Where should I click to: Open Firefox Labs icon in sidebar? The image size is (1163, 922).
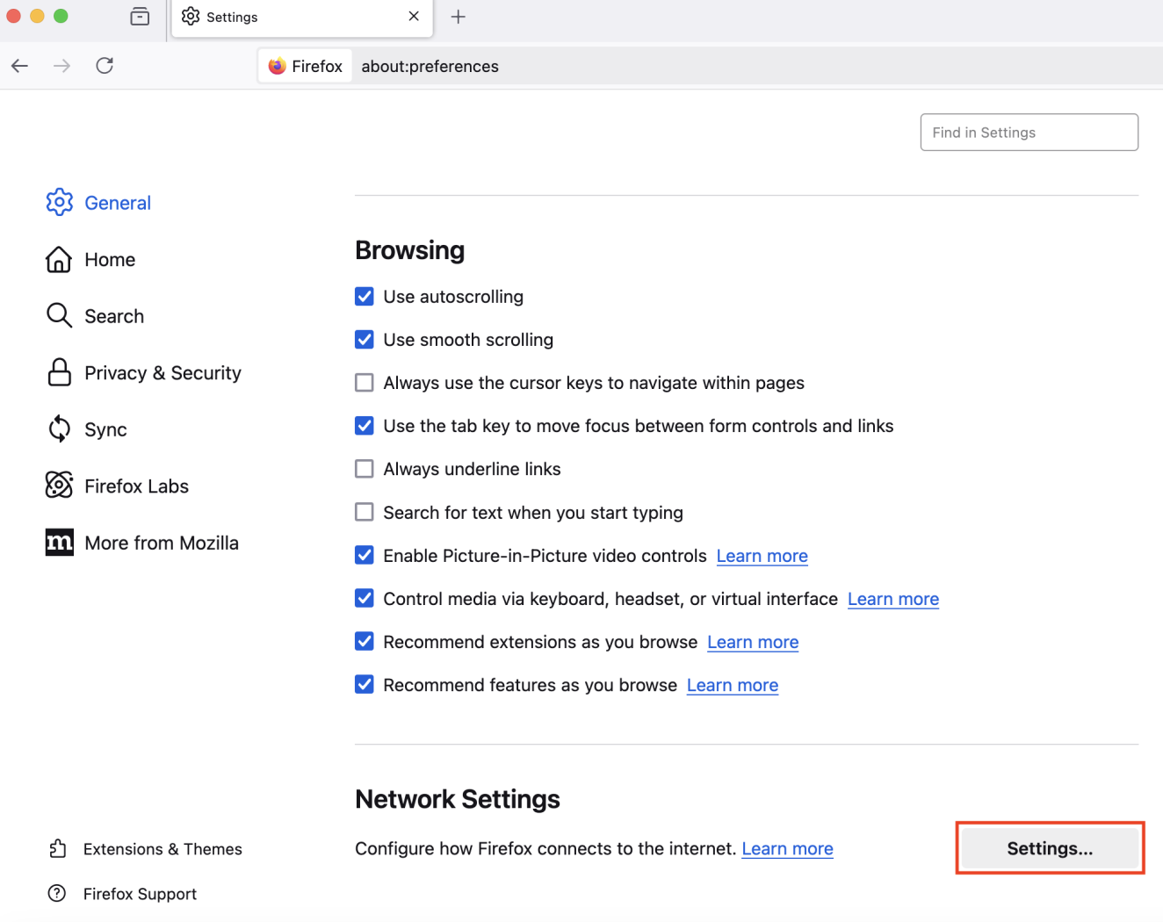coord(59,485)
